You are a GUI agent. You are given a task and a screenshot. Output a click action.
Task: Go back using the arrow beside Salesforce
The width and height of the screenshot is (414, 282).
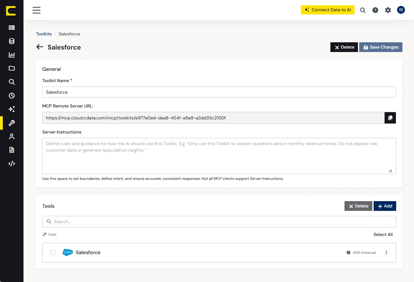point(40,47)
